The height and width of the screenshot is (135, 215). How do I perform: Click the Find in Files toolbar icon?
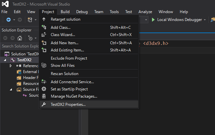[213, 20]
